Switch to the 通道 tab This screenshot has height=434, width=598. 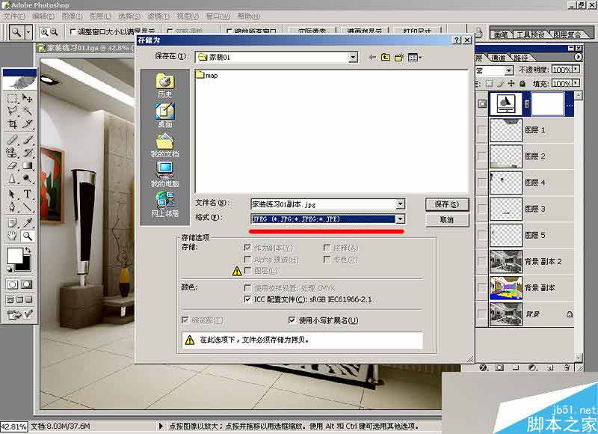point(498,58)
